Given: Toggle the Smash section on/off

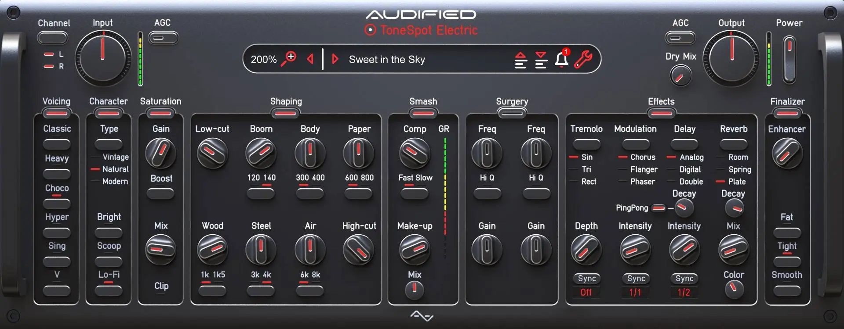Looking at the screenshot, I should [x=423, y=113].
